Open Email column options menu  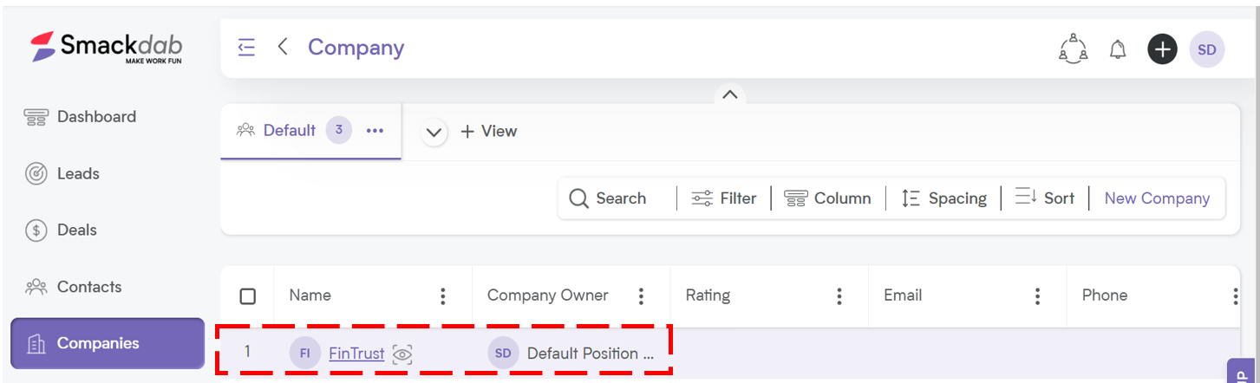(1038, 296)
